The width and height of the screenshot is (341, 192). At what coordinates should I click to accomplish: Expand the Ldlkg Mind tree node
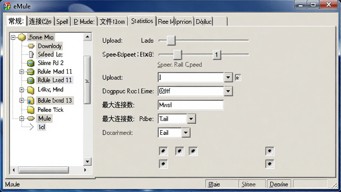(x=22, y=90)
